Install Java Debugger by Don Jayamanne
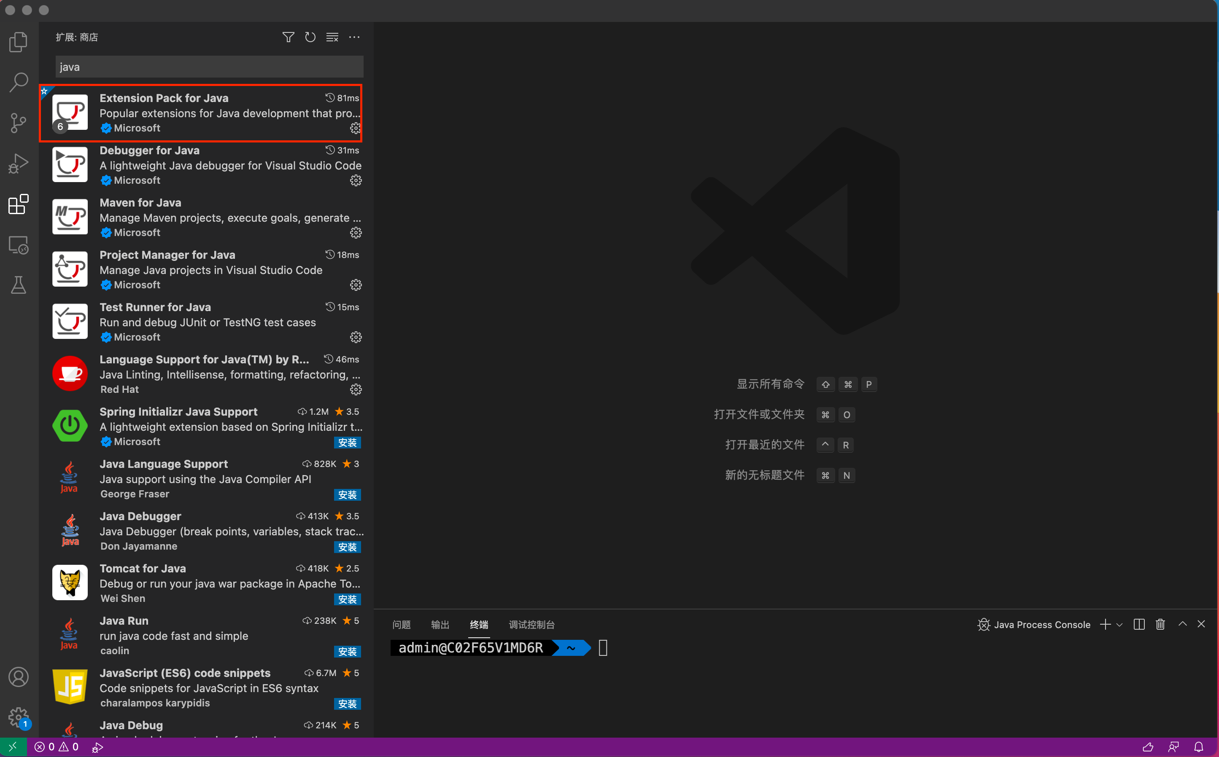1219x757 pixels. pos(347,547)
